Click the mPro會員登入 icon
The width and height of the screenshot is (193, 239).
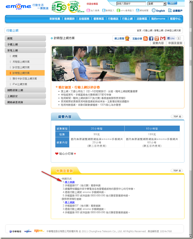click(x=118, y=10)
